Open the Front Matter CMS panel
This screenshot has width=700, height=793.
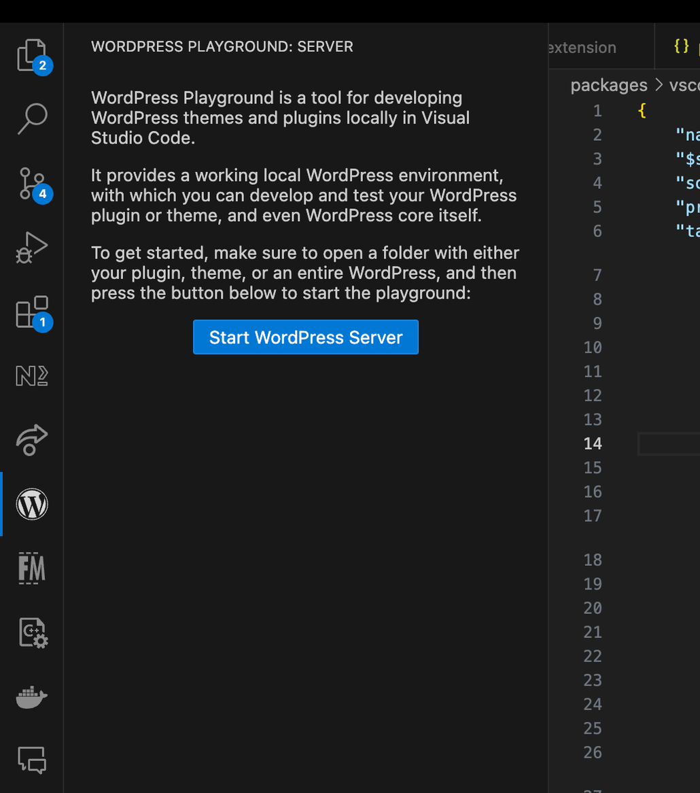pyautogui.click(x=31, y=568)
